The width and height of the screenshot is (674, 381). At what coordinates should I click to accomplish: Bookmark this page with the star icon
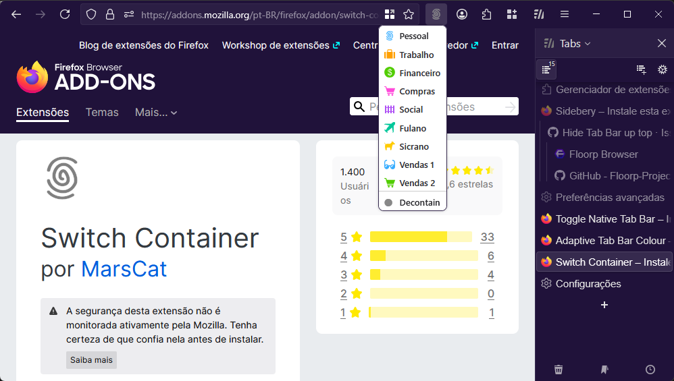click(409, 15)
